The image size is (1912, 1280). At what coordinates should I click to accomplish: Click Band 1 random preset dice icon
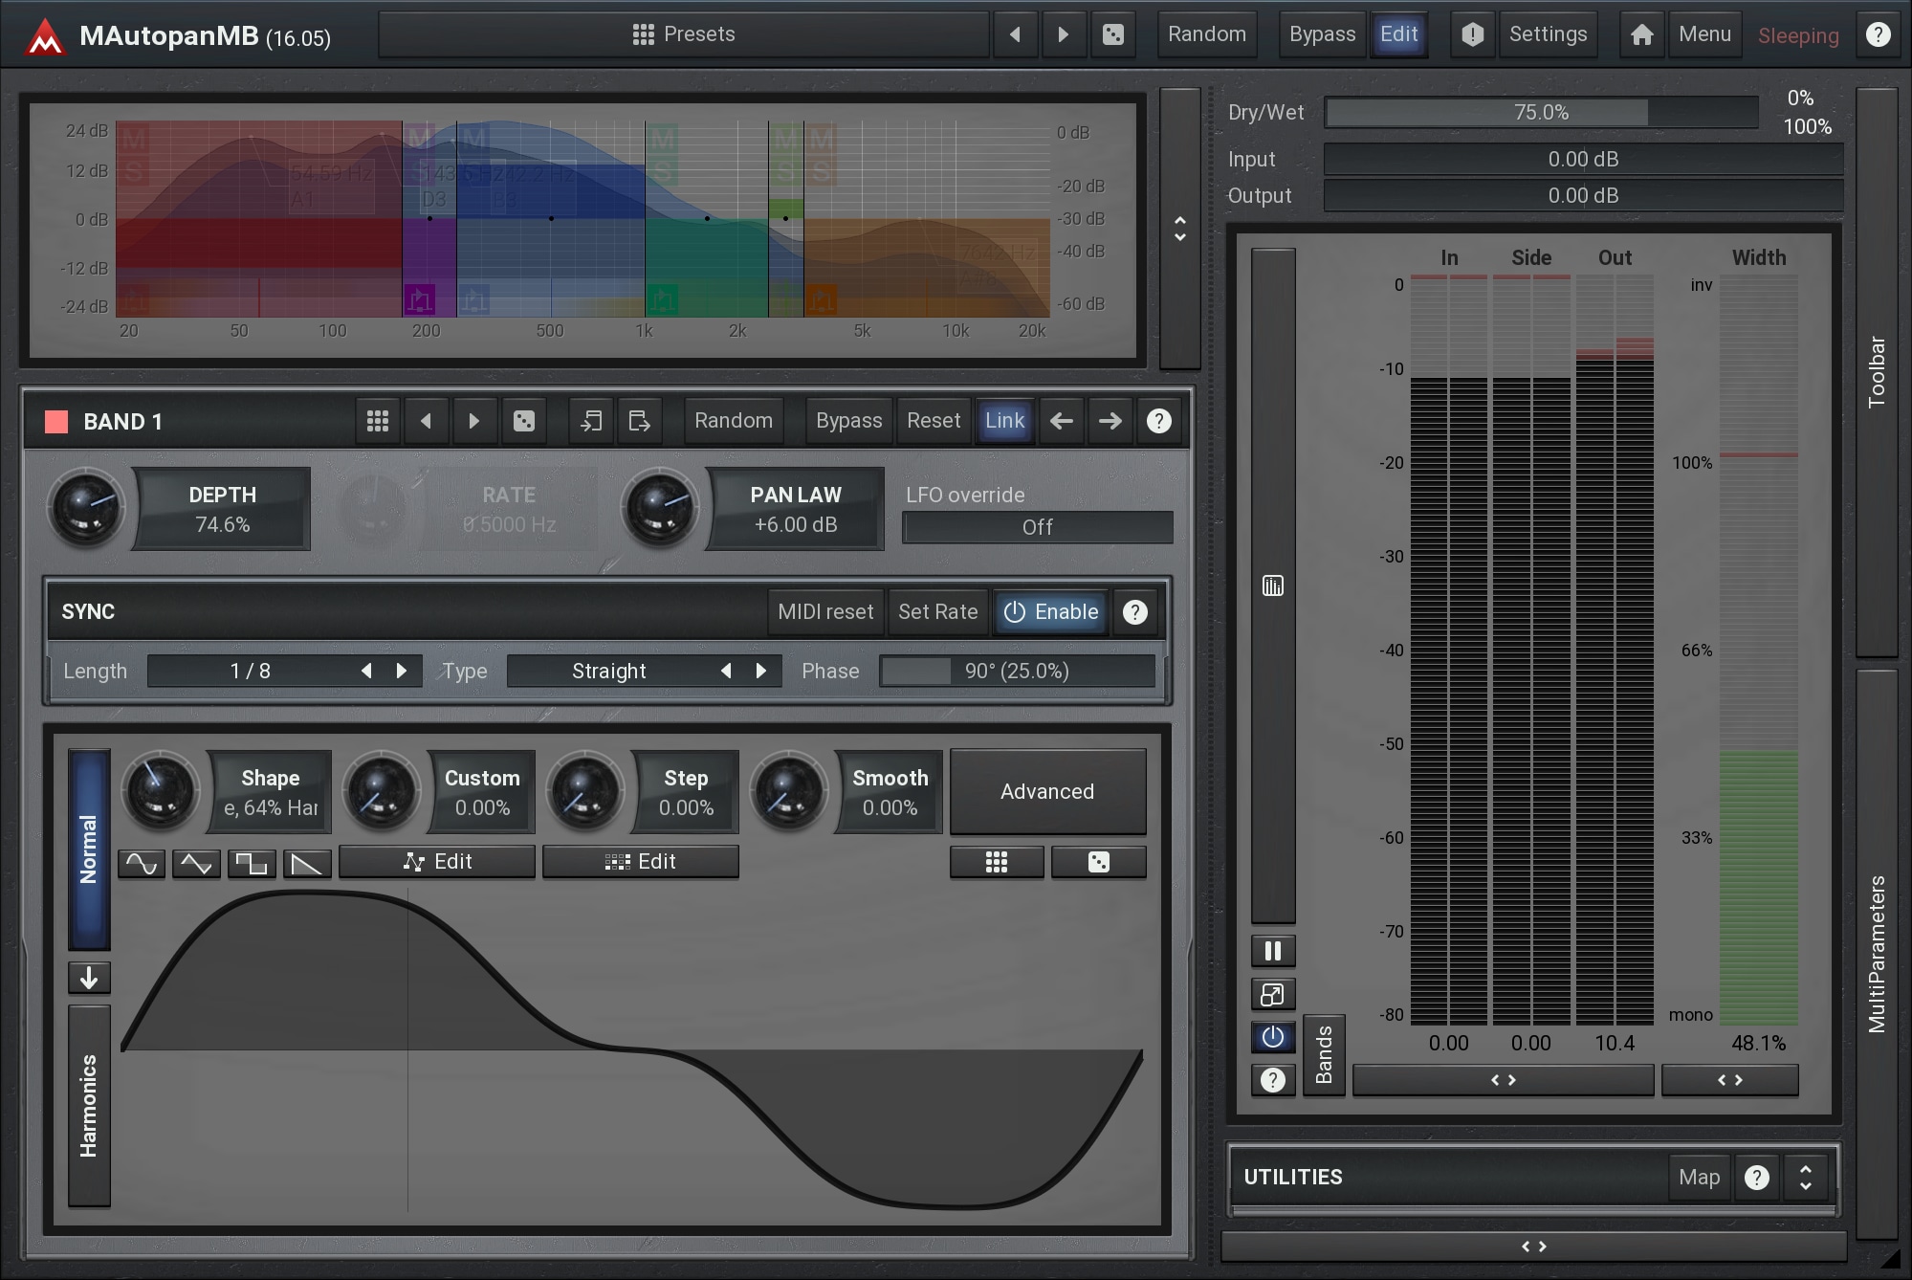[x=524, y=421]
